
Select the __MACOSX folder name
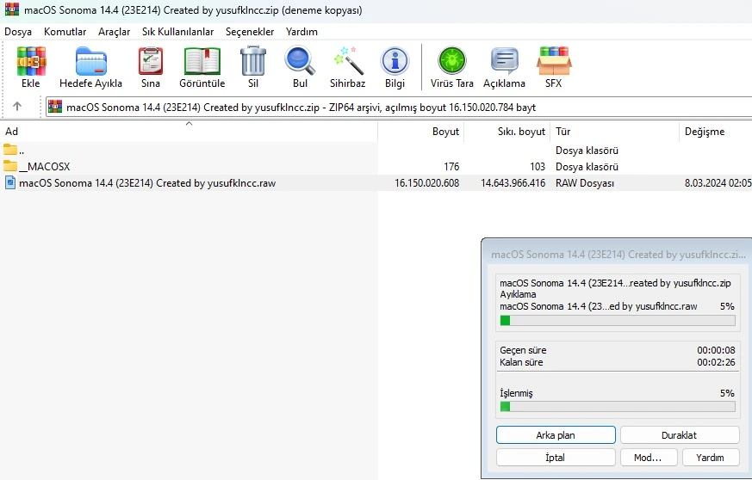pyautogui.click(x=44, y=166)
